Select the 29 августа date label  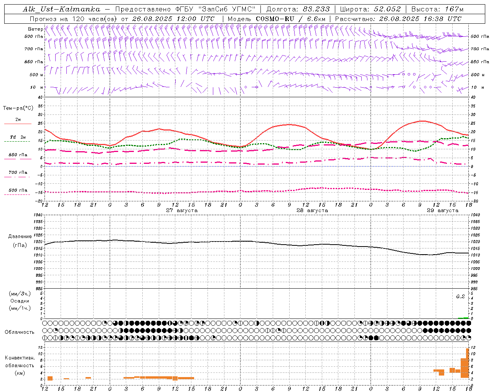click(443, 211)
